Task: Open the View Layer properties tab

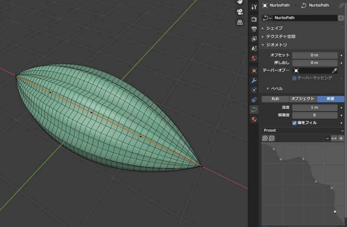Action: click(254, 38)
